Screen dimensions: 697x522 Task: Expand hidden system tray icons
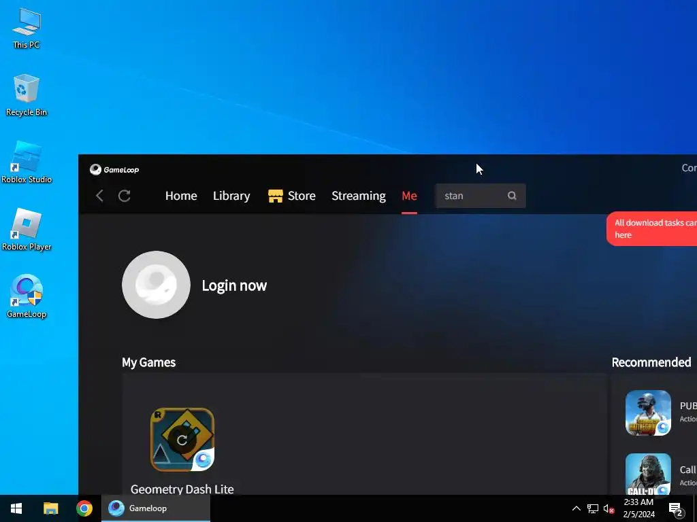[x=576, y=508]
